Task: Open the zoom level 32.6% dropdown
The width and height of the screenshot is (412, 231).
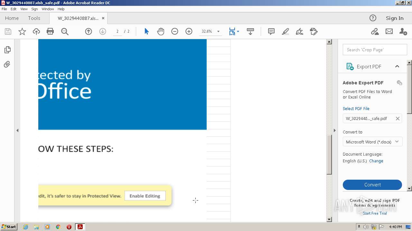Action: tap(218, 31)
